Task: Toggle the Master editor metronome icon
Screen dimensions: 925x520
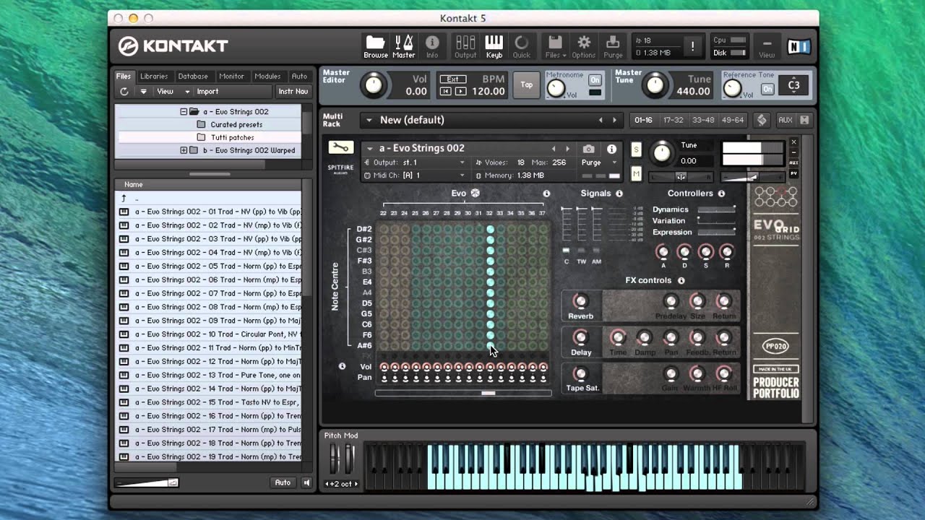Action: click(x=403, y=46)
